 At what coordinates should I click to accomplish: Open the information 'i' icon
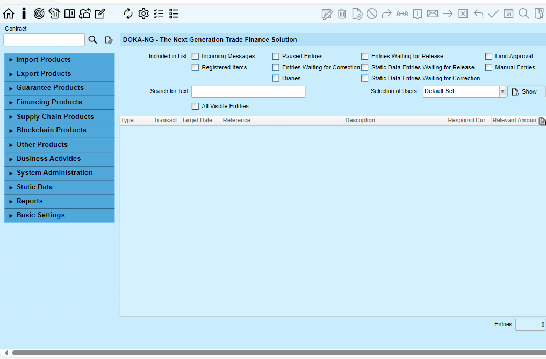[24, 13]
